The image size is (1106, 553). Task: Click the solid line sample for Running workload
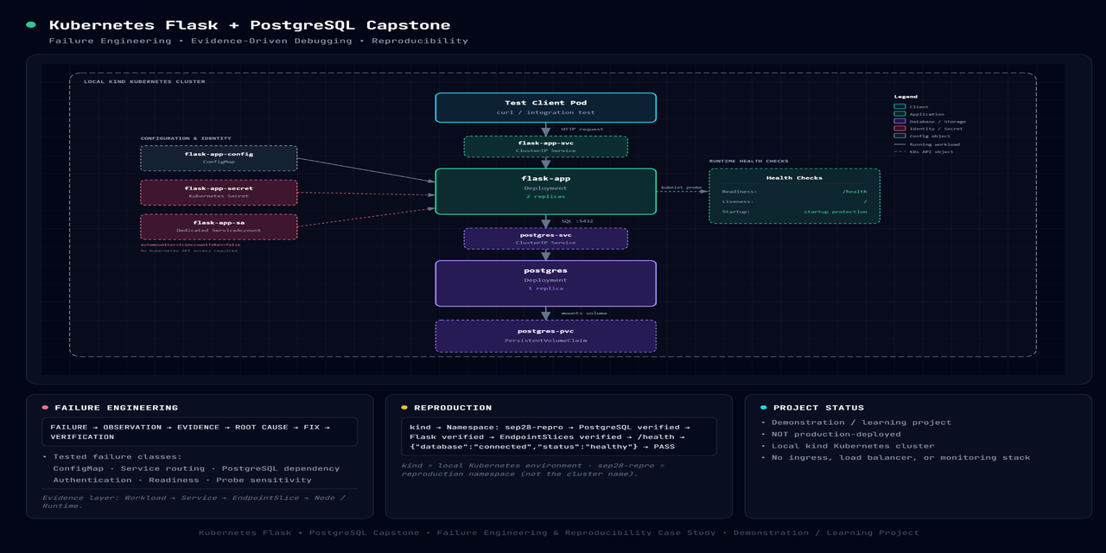pos(899,144)
